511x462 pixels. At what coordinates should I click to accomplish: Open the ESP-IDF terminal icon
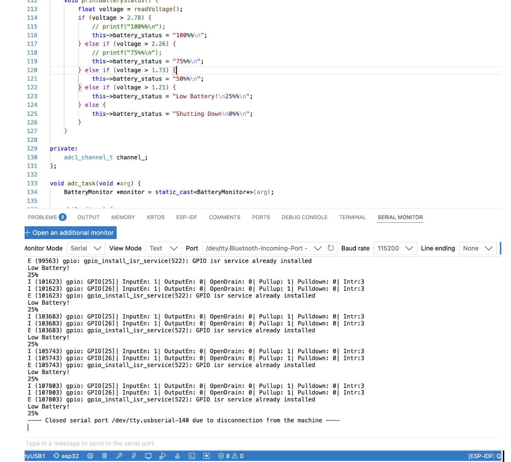click(x=192, y=456)
